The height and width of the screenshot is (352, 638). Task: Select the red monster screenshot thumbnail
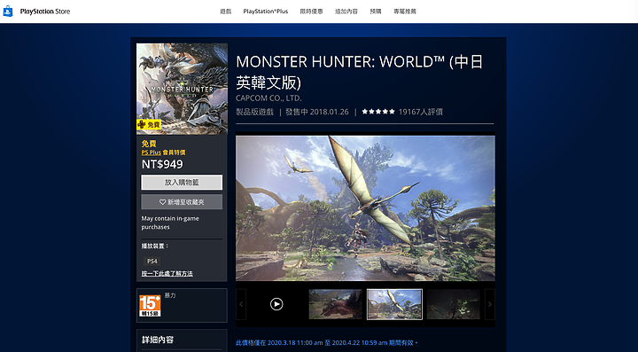[335, 304]
